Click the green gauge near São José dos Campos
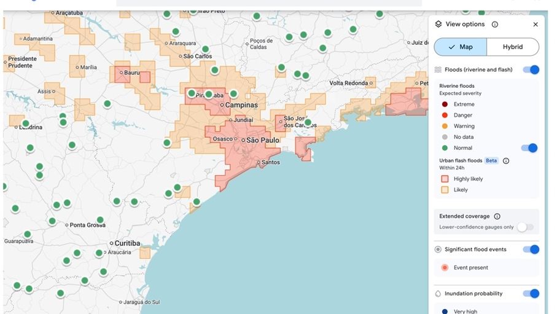 [308, 122]
